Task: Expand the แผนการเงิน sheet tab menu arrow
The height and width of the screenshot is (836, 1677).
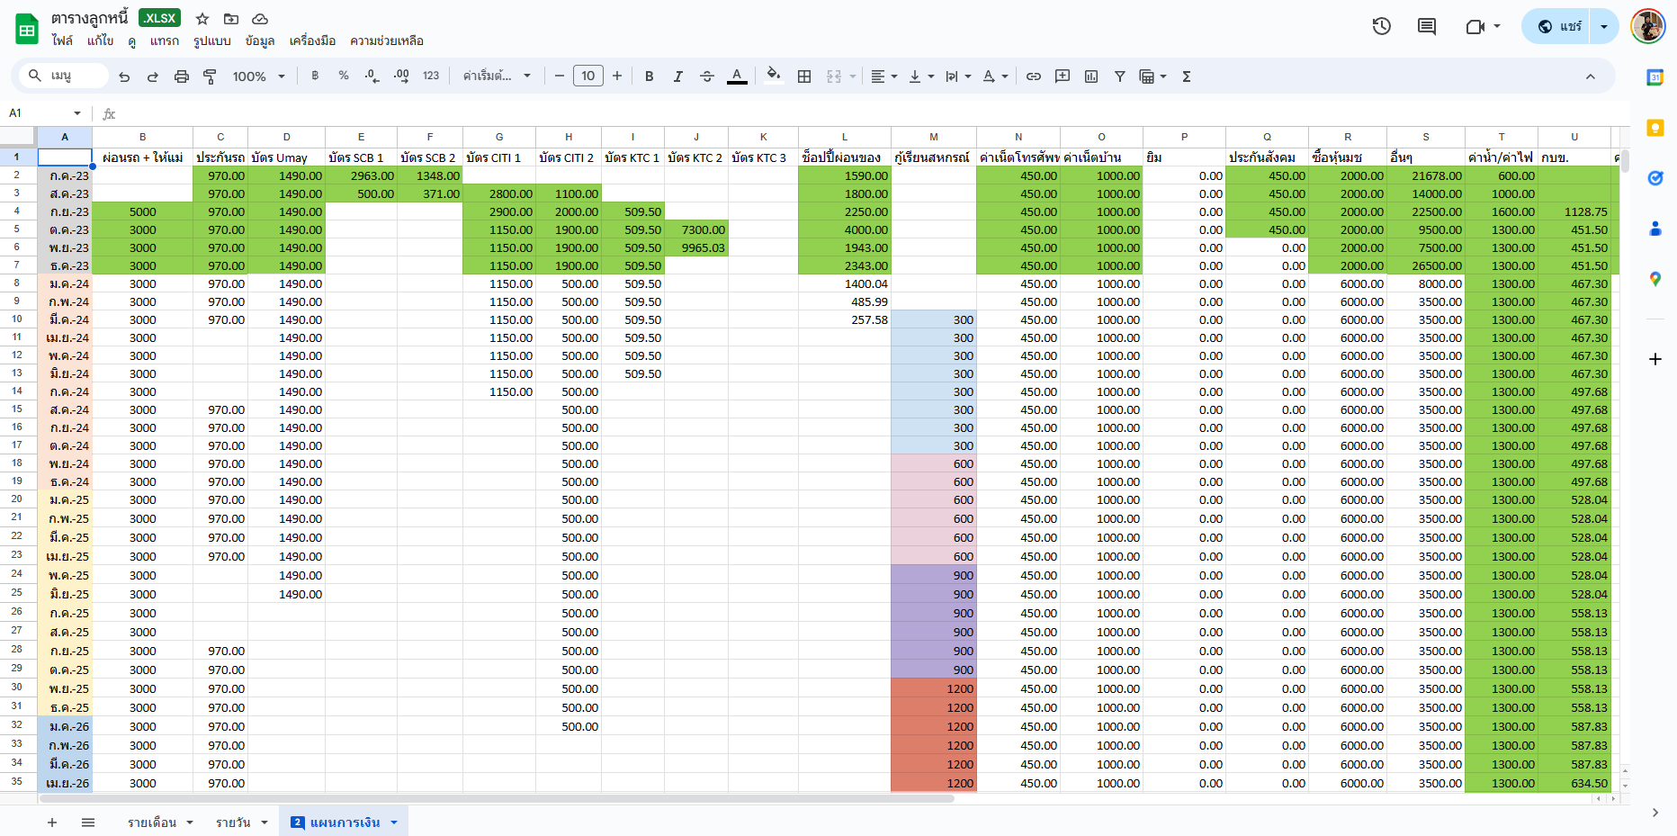Action: (394, 823)
